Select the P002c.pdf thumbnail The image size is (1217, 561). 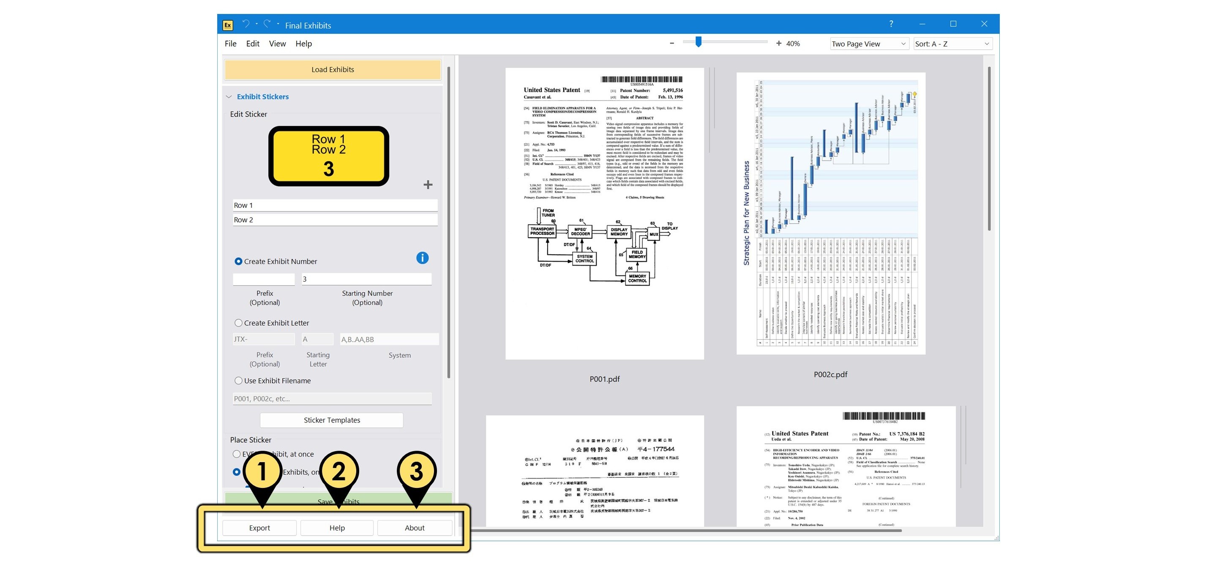830,215
